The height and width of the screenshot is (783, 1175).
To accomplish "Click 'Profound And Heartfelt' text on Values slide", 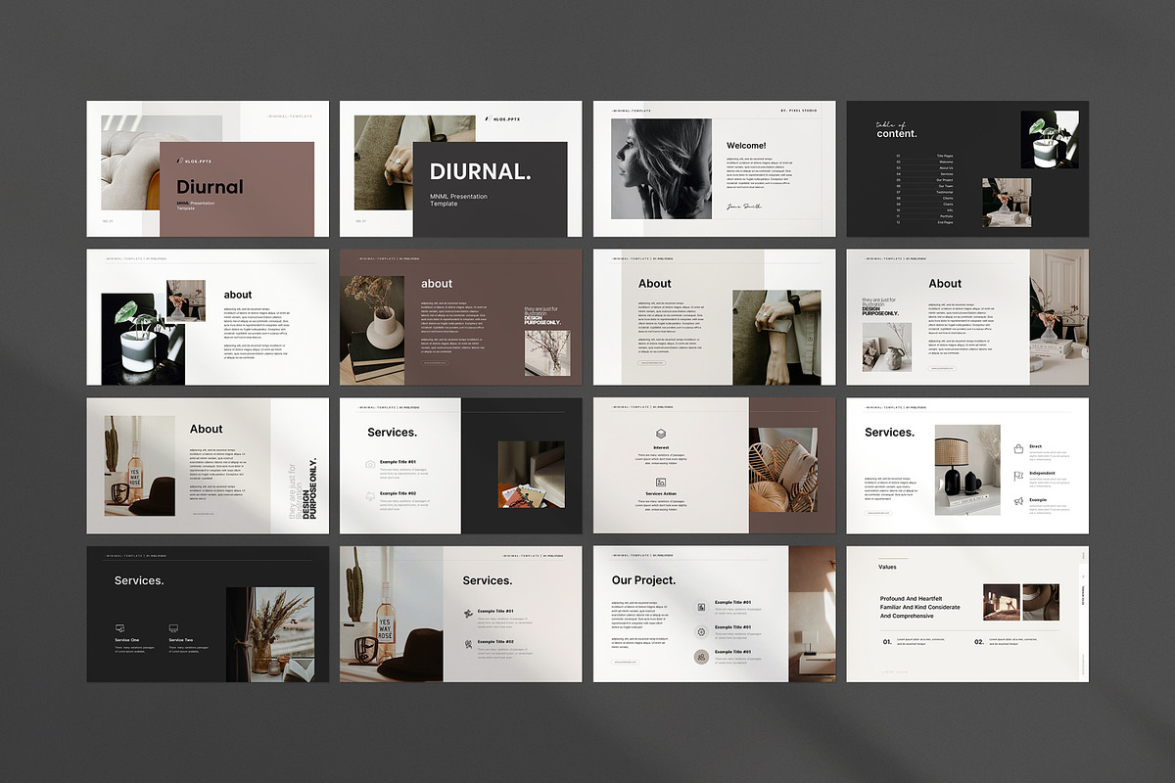I will point(913,598).
